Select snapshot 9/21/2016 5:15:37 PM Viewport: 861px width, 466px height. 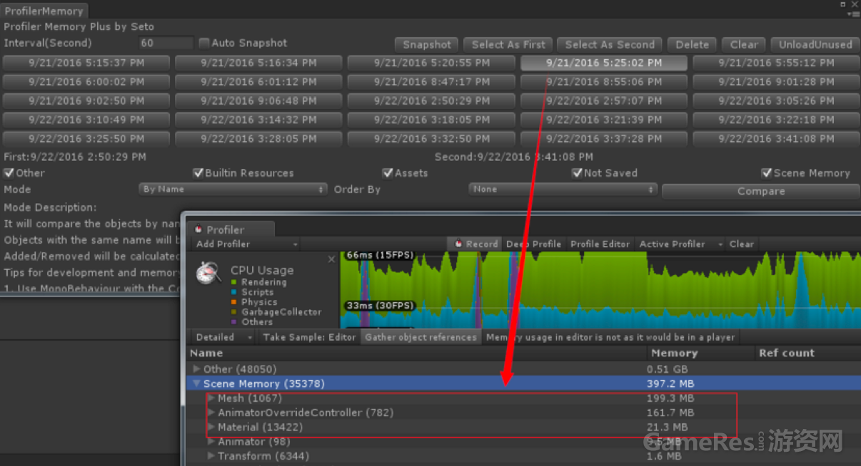pos(86,63)
